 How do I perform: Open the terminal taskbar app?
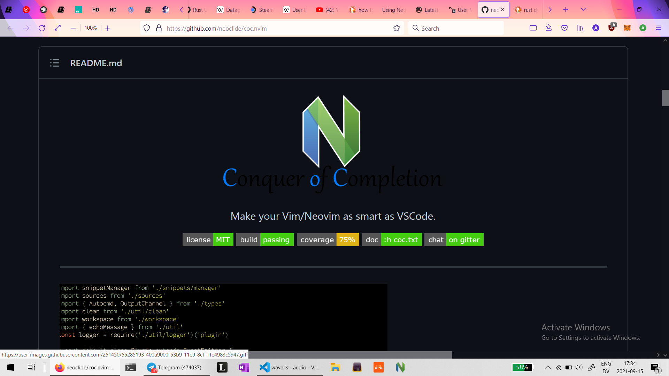pos(131,367)
